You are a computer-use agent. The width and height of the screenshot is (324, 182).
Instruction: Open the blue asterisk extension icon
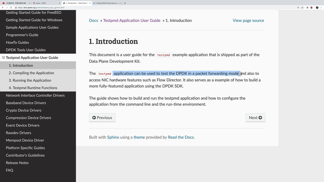(x=307, y=8)
